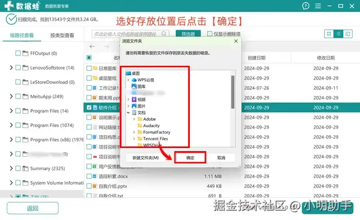Click the search magnifier icon
The height and width of the screenshot is (220, 360).
[x=164, y=34]
